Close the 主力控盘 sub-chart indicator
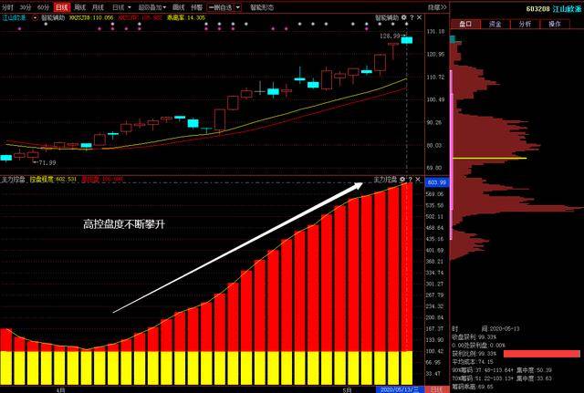Screen dimensions: 584x393 [x=418, y=181]
